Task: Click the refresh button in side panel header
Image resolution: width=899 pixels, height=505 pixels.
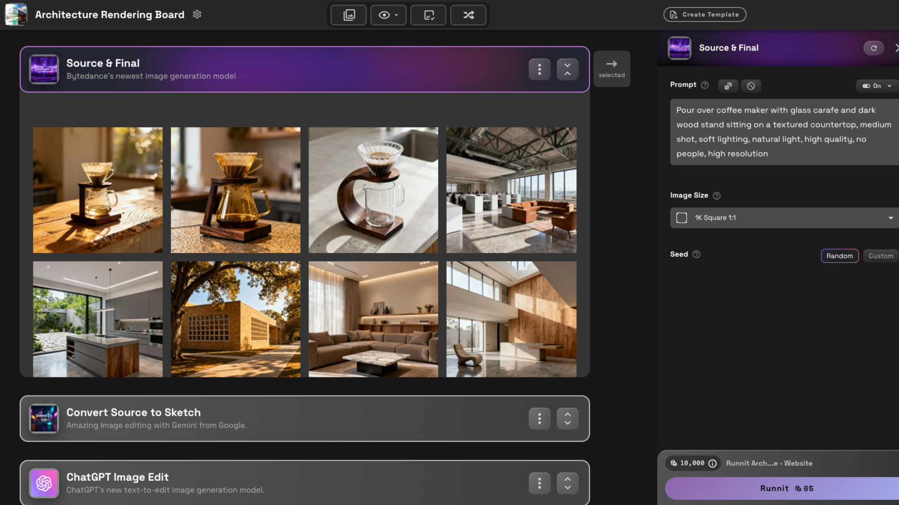Action: pyautogui.click(x=874, y=48)
